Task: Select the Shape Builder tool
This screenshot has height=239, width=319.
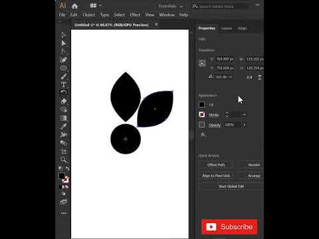Action: pyautogui.click(x=64, y=110)
